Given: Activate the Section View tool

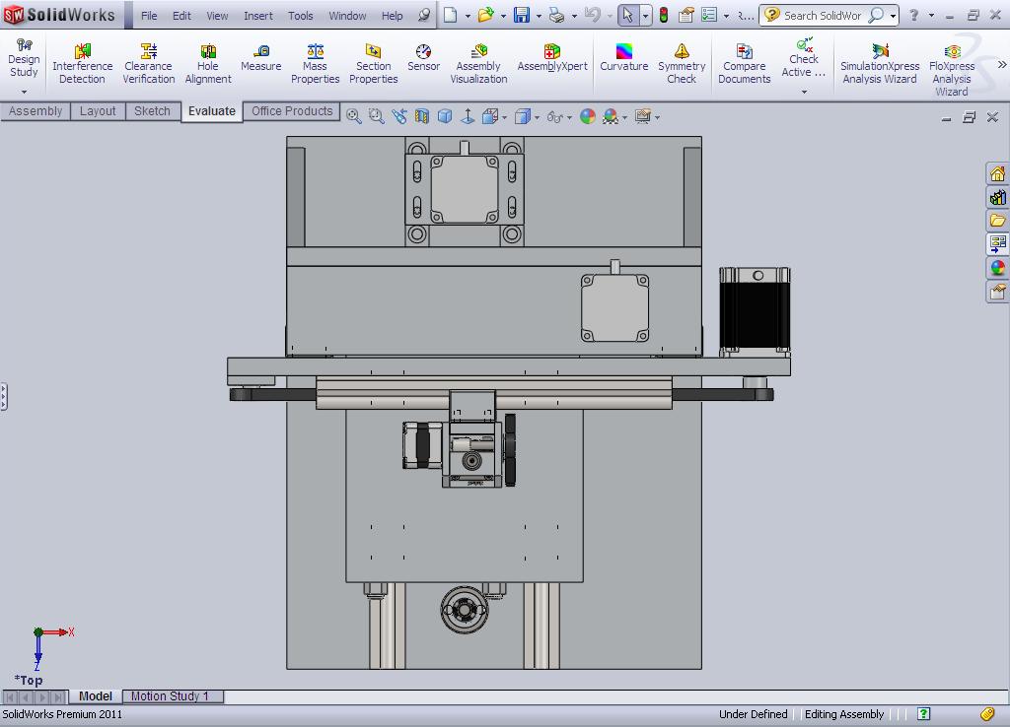Looking at the screenshot, I should (x=419, y=115).
